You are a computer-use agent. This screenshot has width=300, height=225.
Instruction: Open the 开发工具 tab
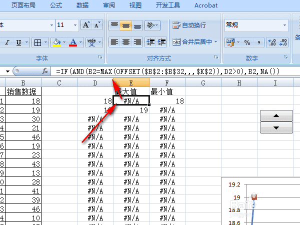tap(168, 5)
